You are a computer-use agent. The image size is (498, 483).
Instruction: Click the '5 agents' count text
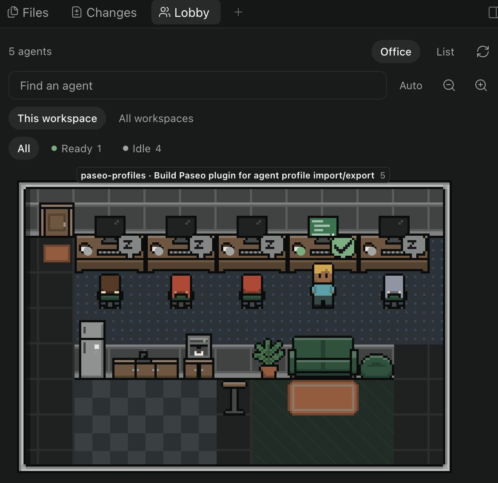point(30,51)
